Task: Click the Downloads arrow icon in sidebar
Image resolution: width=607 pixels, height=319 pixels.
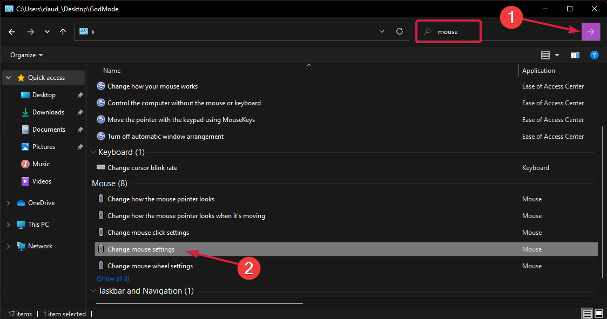Action: coord(25,112)
